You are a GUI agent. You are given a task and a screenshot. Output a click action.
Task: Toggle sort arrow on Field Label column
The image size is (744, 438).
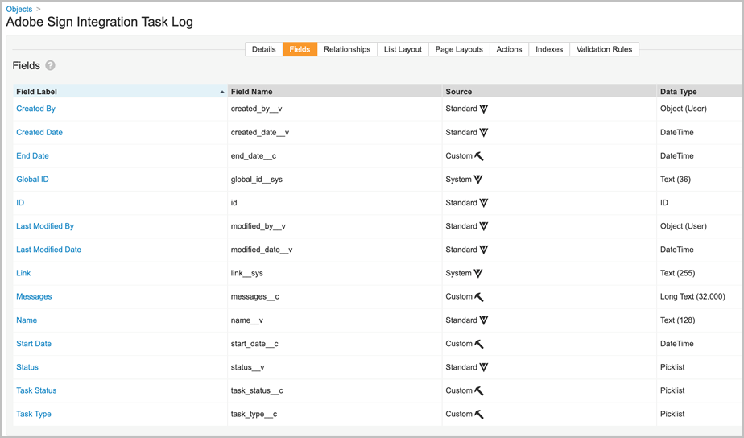point(222,92)
